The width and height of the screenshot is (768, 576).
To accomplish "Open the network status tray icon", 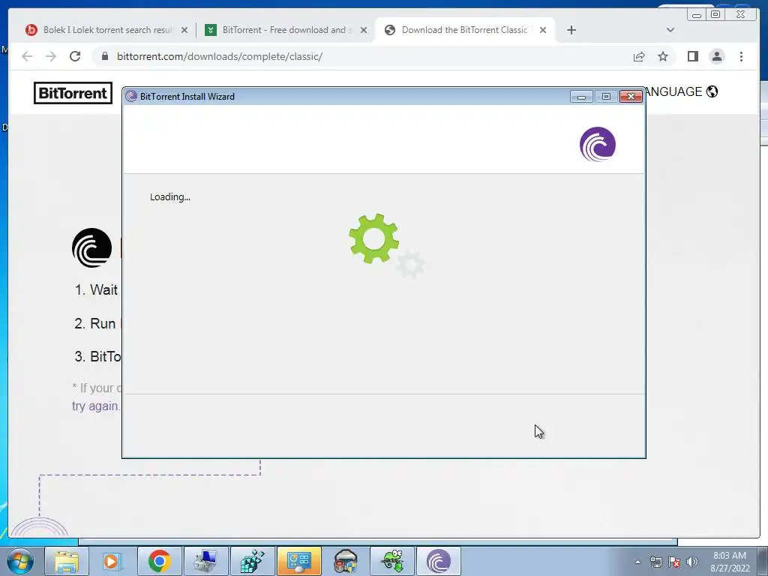I will coord(655,562).
